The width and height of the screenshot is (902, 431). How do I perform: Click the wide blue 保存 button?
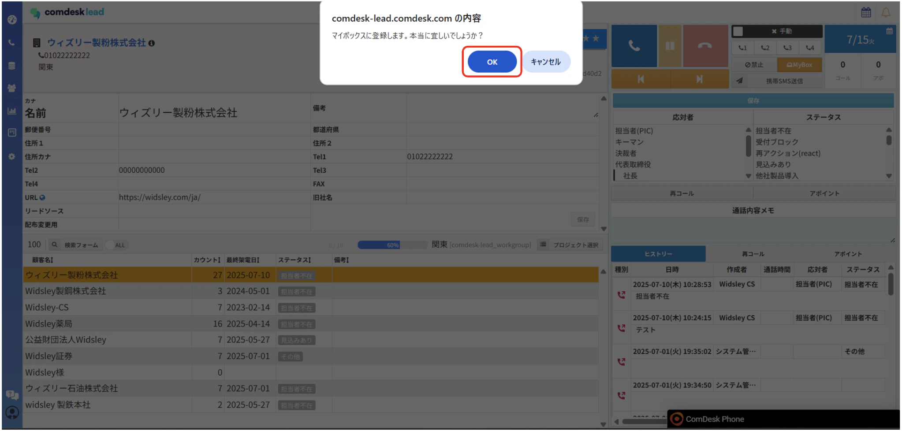pyautogui.click(x=753, y=101)
